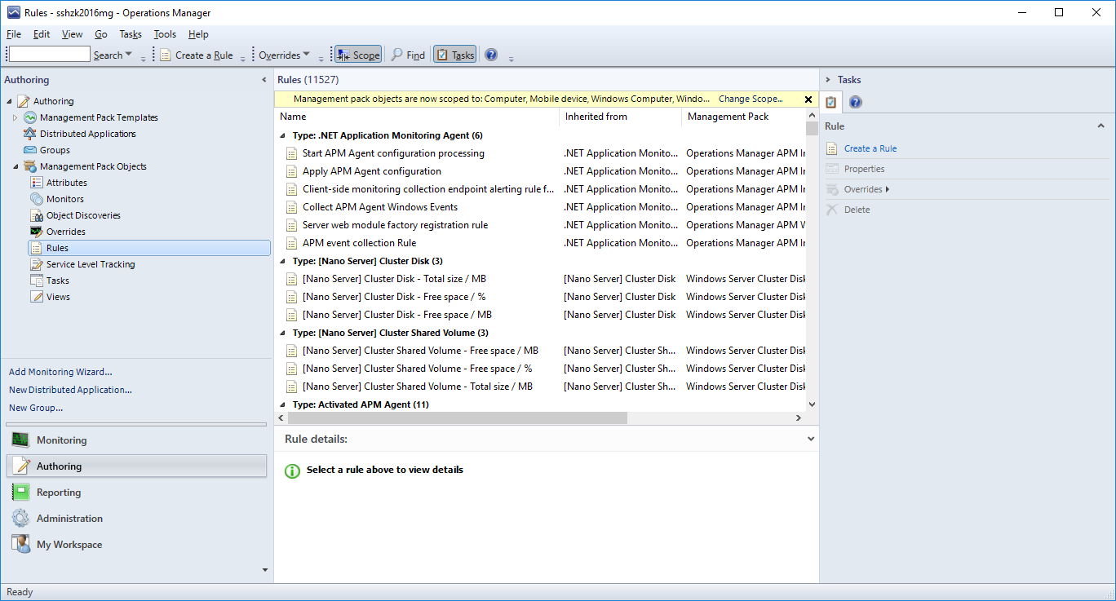Click the Attributes icon in tree

(37, 183)
